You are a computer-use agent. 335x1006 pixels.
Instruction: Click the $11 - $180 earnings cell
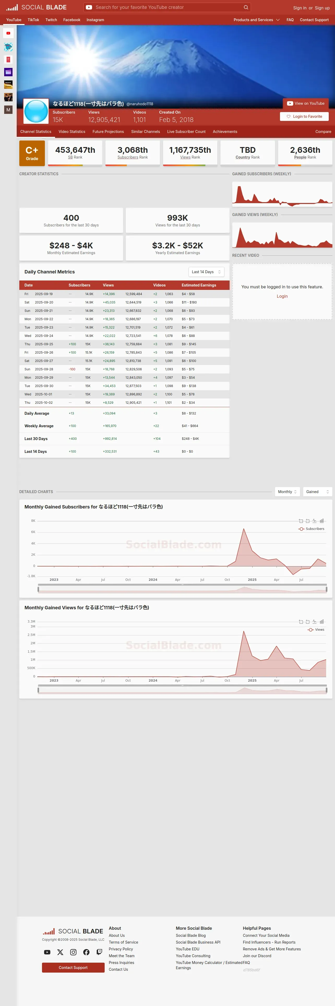(189, 302)
